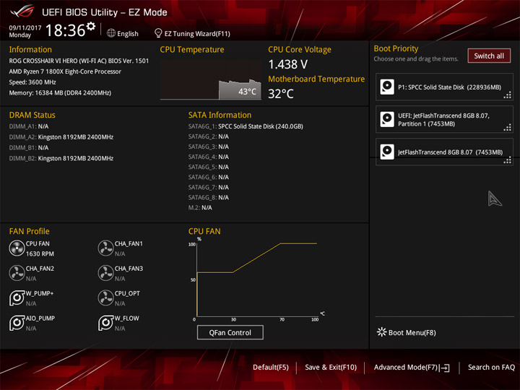Select P1: SPCC Solid State Disk boot entry
The image size is (520, 390).
coord(444,87)
